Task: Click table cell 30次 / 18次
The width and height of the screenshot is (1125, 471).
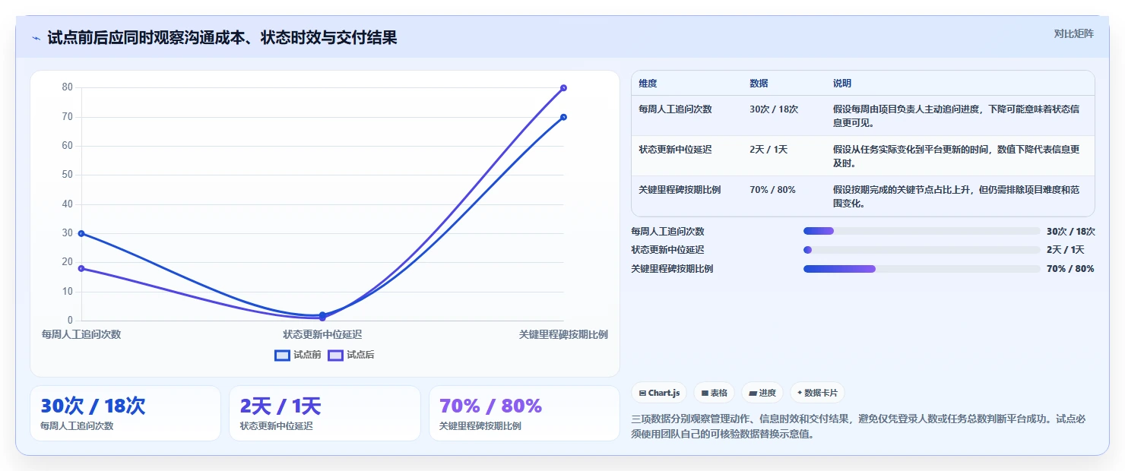Action: (x=774, y=109)
